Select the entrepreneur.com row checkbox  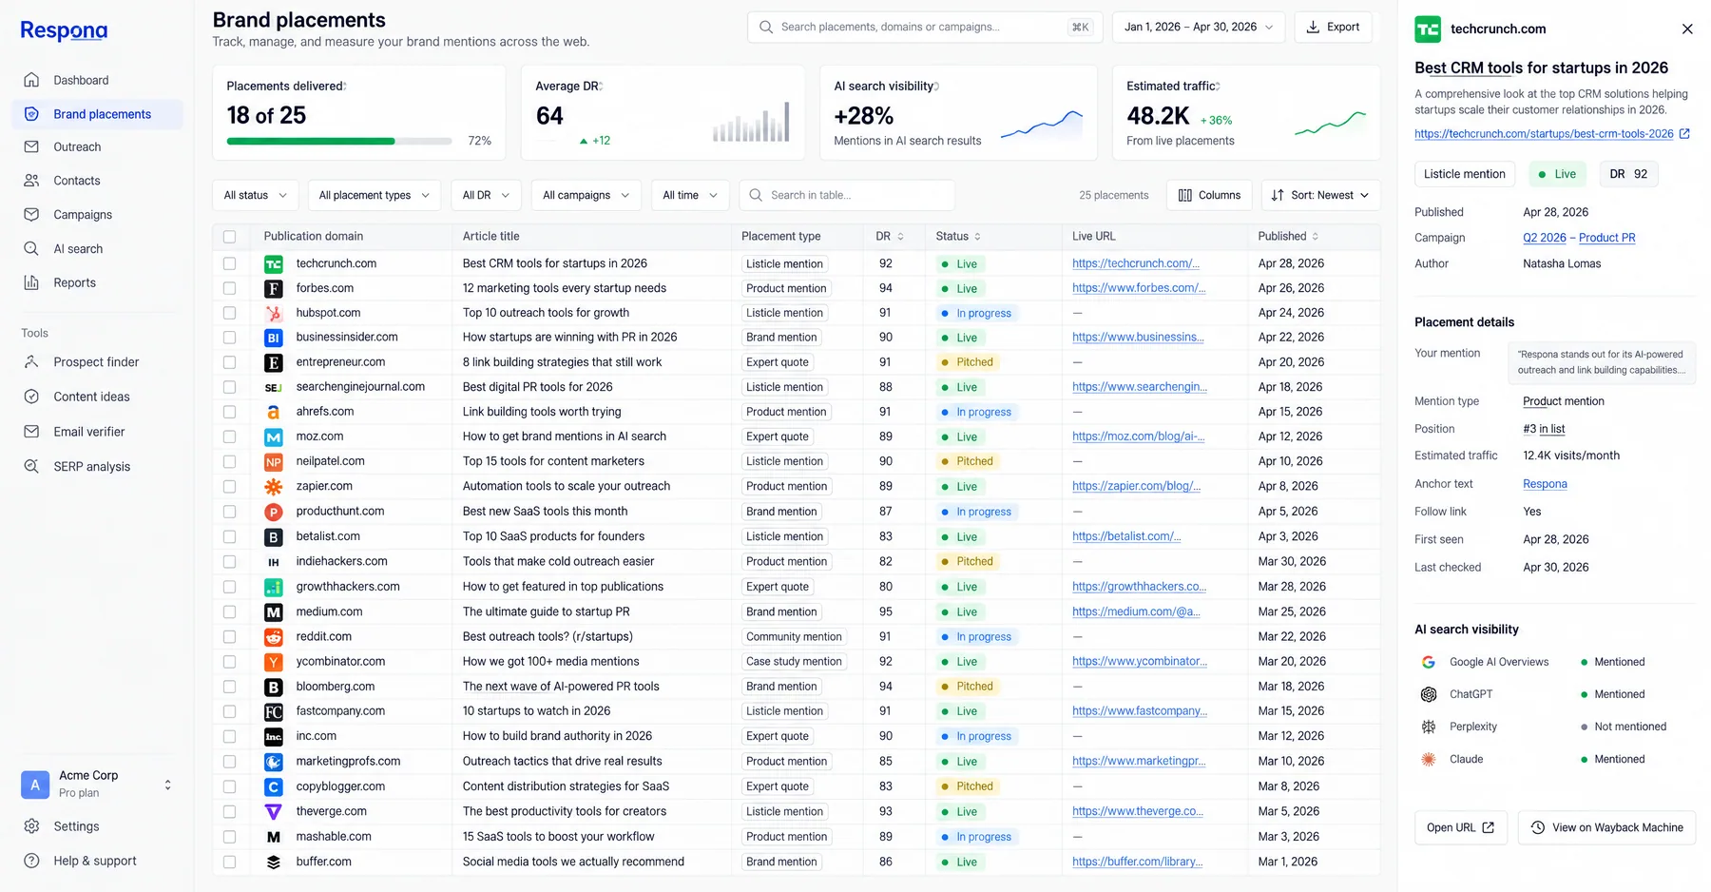pyautogui.click(x=229, y=362)
